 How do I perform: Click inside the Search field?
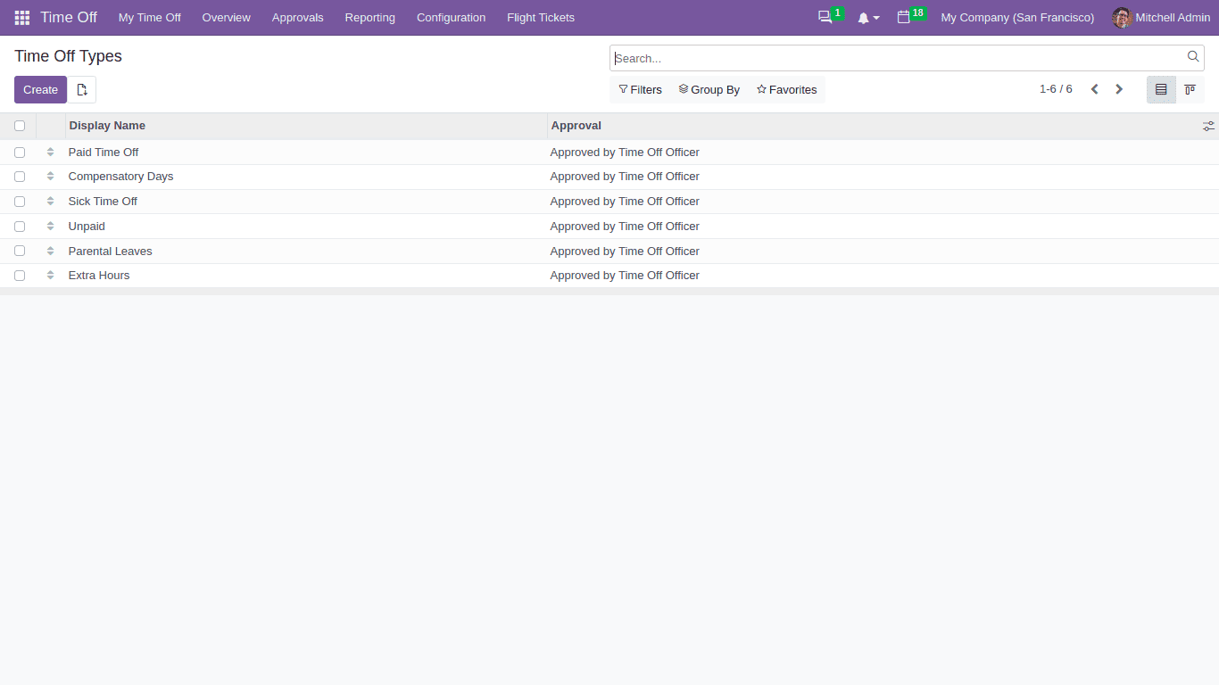[892, 57]
